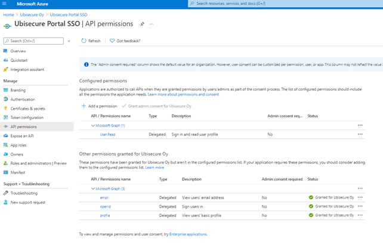This screenshot has height=245, width=383.
Task: Open Branding in the Manage menu
Action: (18, 90)
